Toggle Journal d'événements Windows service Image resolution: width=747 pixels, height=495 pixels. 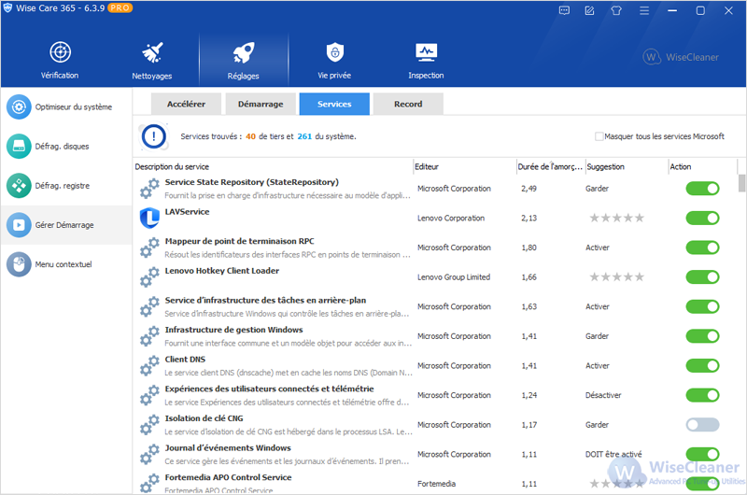coord(703,455)
